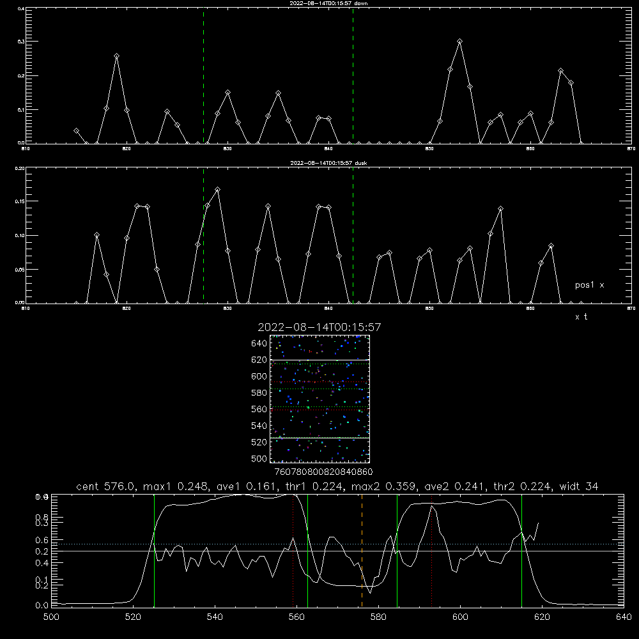Click the '0.3' y-axis label on dawn plot
The image size is (639, 639).
coord(20,42)
